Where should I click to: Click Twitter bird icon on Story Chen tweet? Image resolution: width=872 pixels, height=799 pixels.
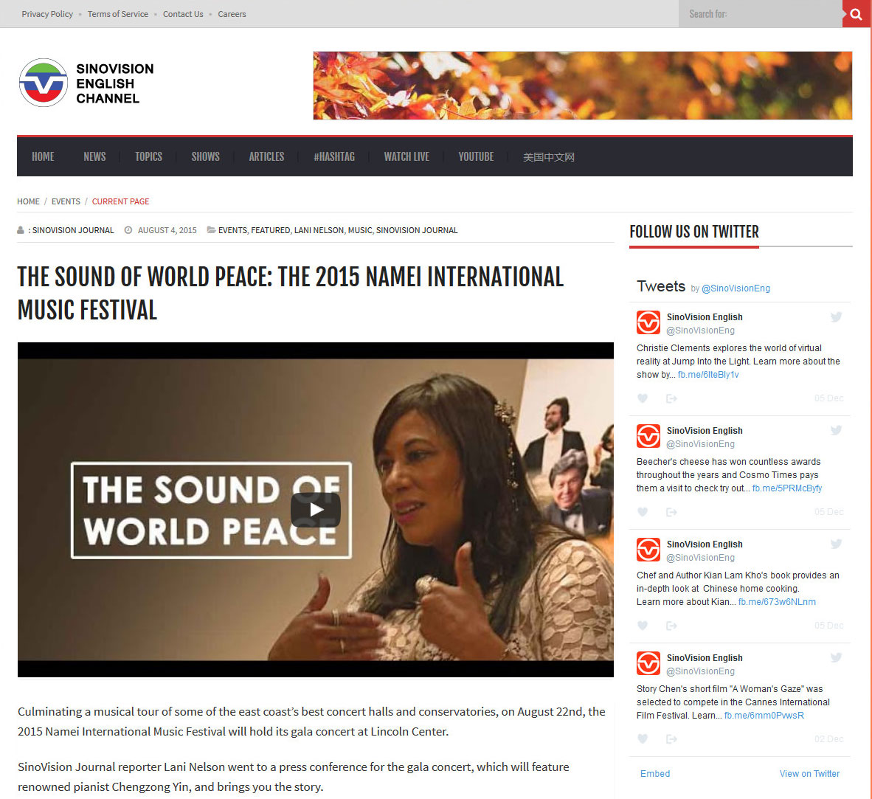click(x=836, y=657)
